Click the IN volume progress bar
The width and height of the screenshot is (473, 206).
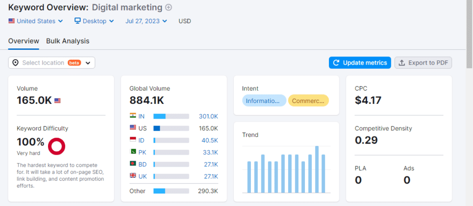click(x=171, y=116)
